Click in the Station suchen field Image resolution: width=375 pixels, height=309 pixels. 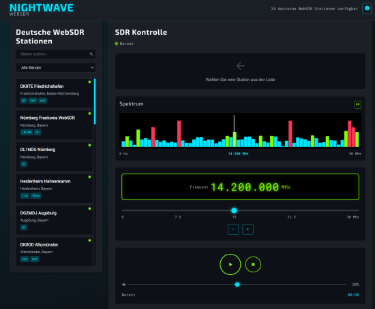(56, 54)
